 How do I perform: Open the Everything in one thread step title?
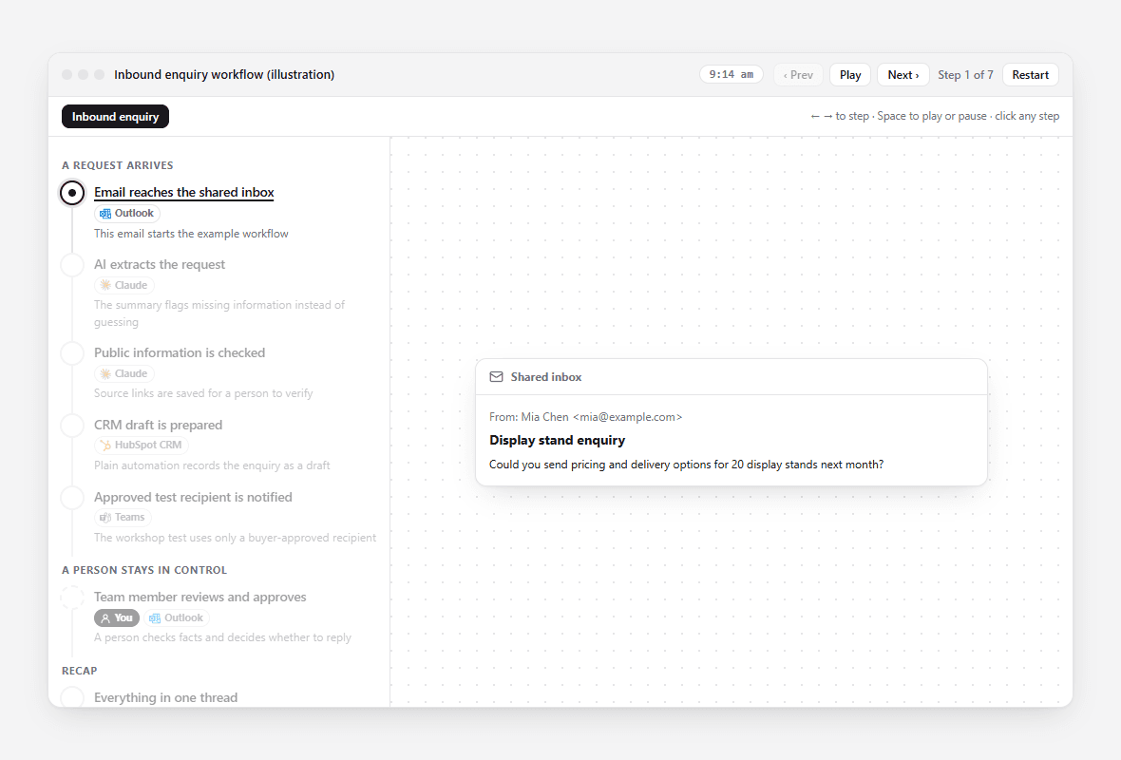click(x=166, y=698)
